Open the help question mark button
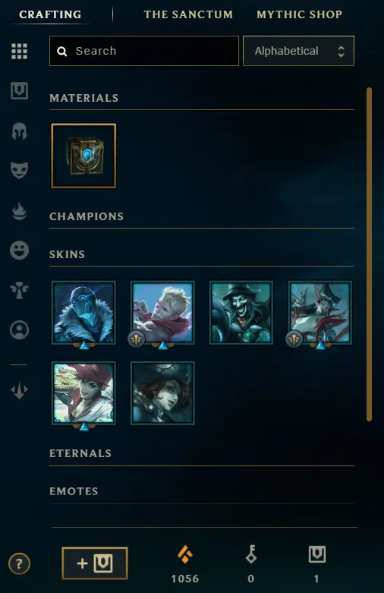The width and height of the screenshot is (384, 593). coord(19,564)
